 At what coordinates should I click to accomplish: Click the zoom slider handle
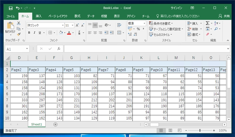pyautogui.click(x=200, y=130)
